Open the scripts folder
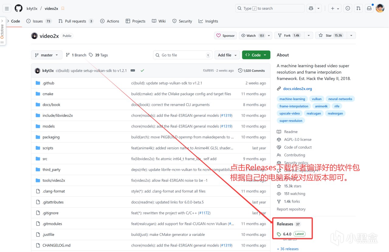This screenshot has width=389, height=252. click(x=48, y=148)
